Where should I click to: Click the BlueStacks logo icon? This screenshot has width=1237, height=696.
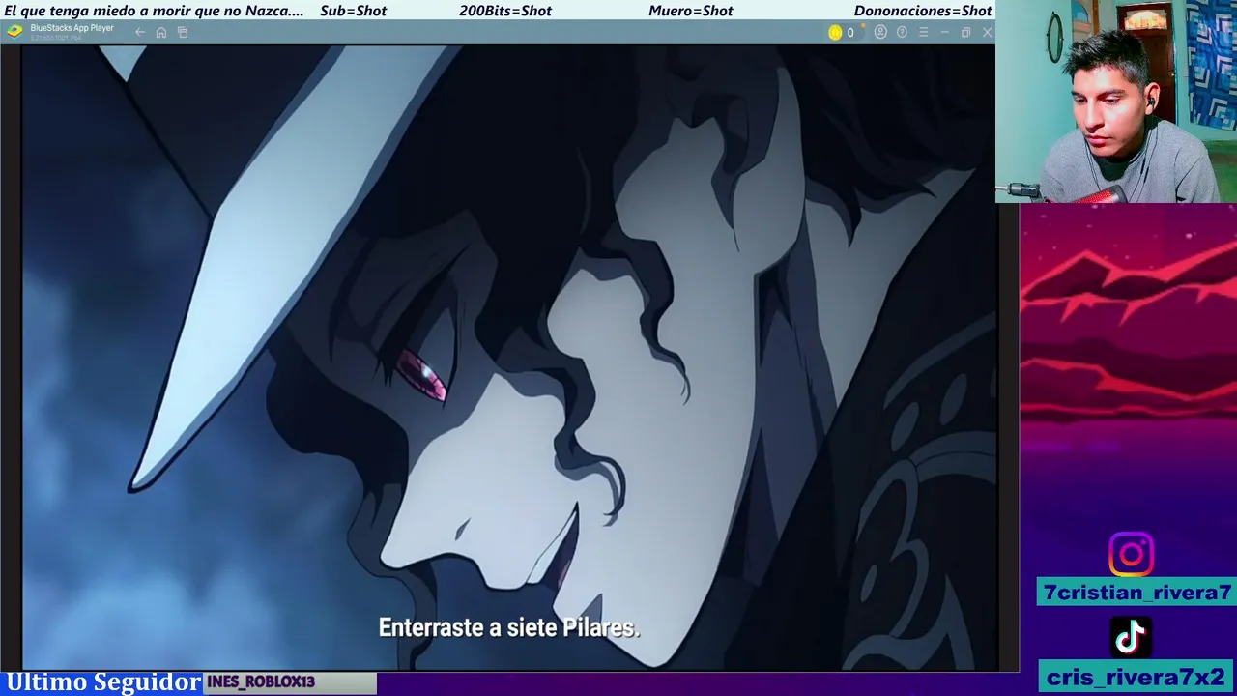tap(14, 31)
